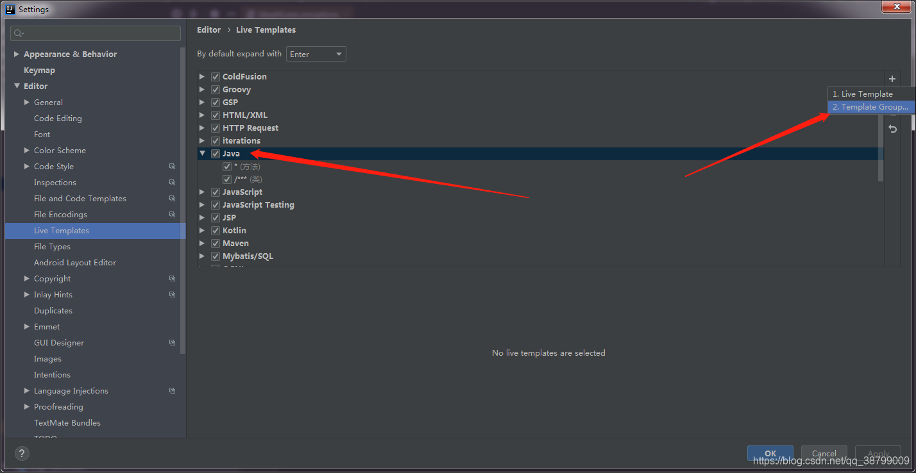
Task: Click the revert undo arrow icon
Action: pos(892,129)
